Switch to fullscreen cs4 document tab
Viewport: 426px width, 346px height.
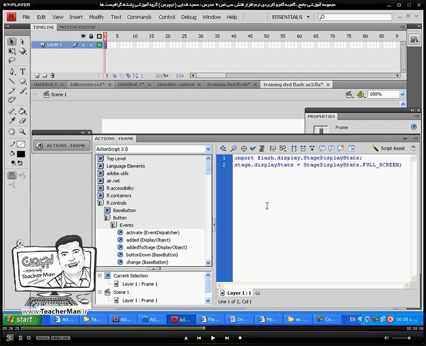[x=87, y=85]
